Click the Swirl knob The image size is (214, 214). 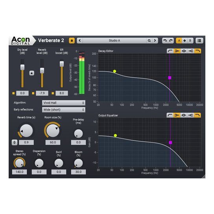[x=59, y=163]
